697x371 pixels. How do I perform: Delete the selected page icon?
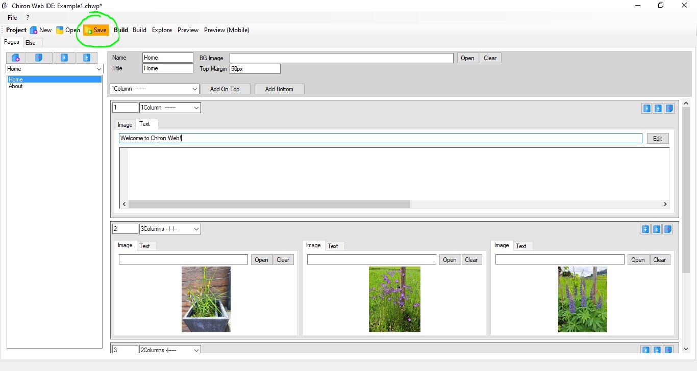click(x=39, y=58)
